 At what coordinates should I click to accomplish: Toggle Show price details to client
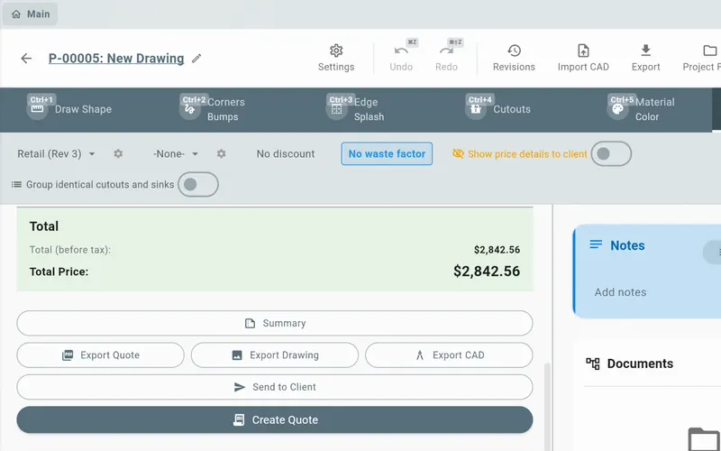[611, 153]
